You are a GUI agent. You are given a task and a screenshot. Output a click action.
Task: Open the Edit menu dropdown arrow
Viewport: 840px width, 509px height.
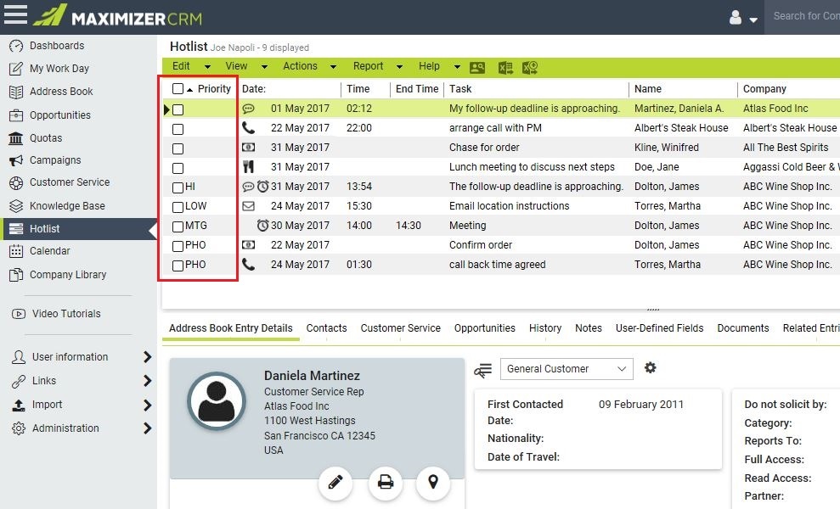click(207, 67)
